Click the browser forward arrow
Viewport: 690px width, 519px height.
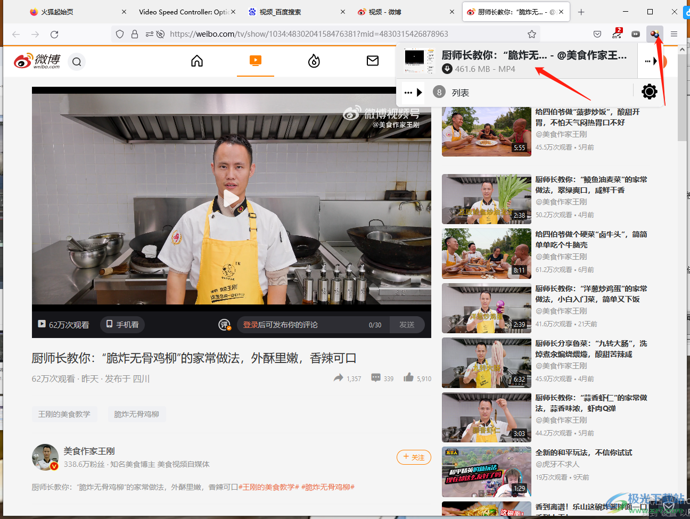35,34
